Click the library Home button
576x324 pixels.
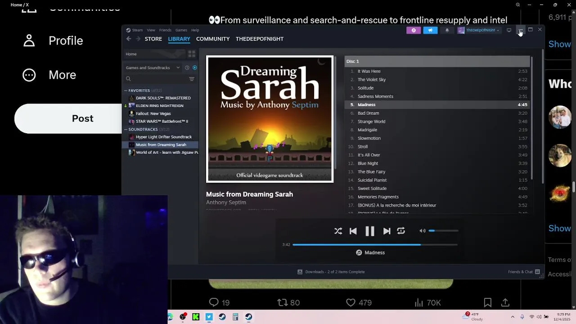[x=155, y=54]
